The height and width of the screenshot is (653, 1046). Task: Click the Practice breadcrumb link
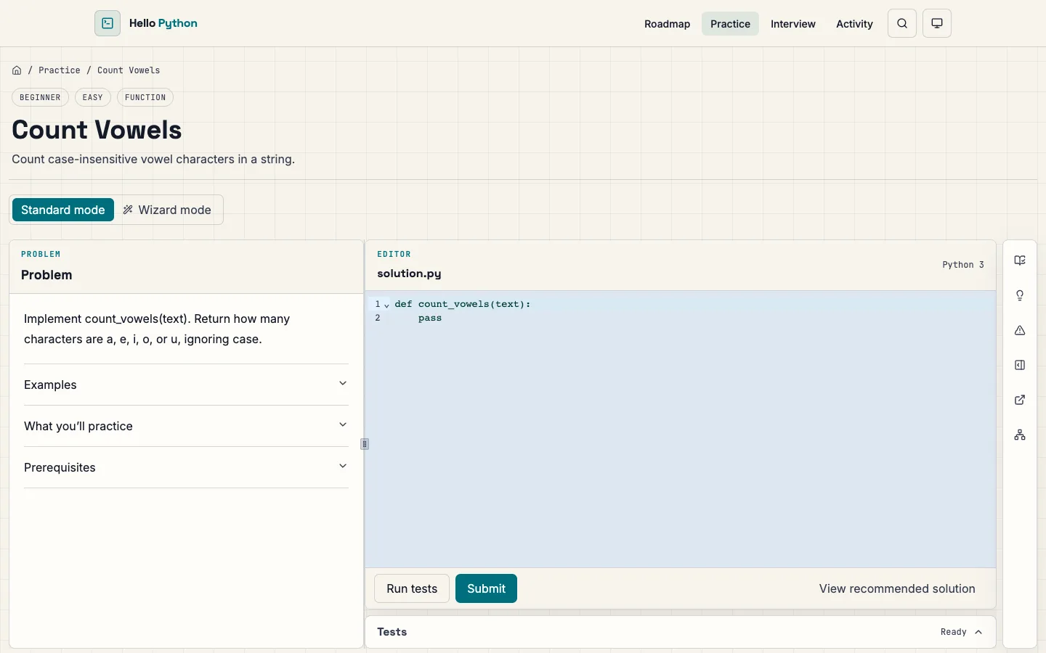[x=60, y=70]
